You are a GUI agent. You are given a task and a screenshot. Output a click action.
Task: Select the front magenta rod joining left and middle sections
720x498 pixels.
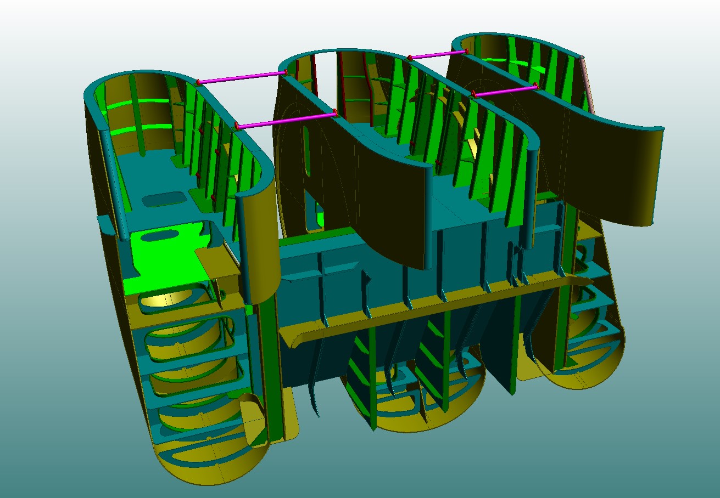(x=286, y=120)
